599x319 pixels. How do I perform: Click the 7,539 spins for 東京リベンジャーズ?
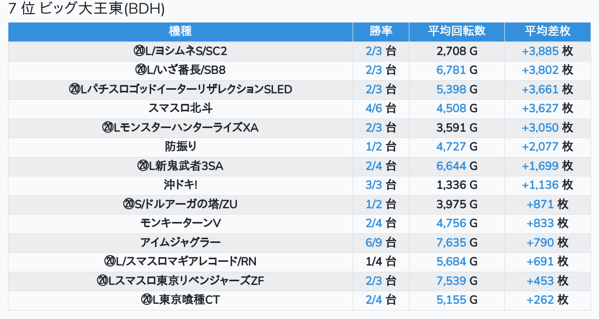pos(451,281)
